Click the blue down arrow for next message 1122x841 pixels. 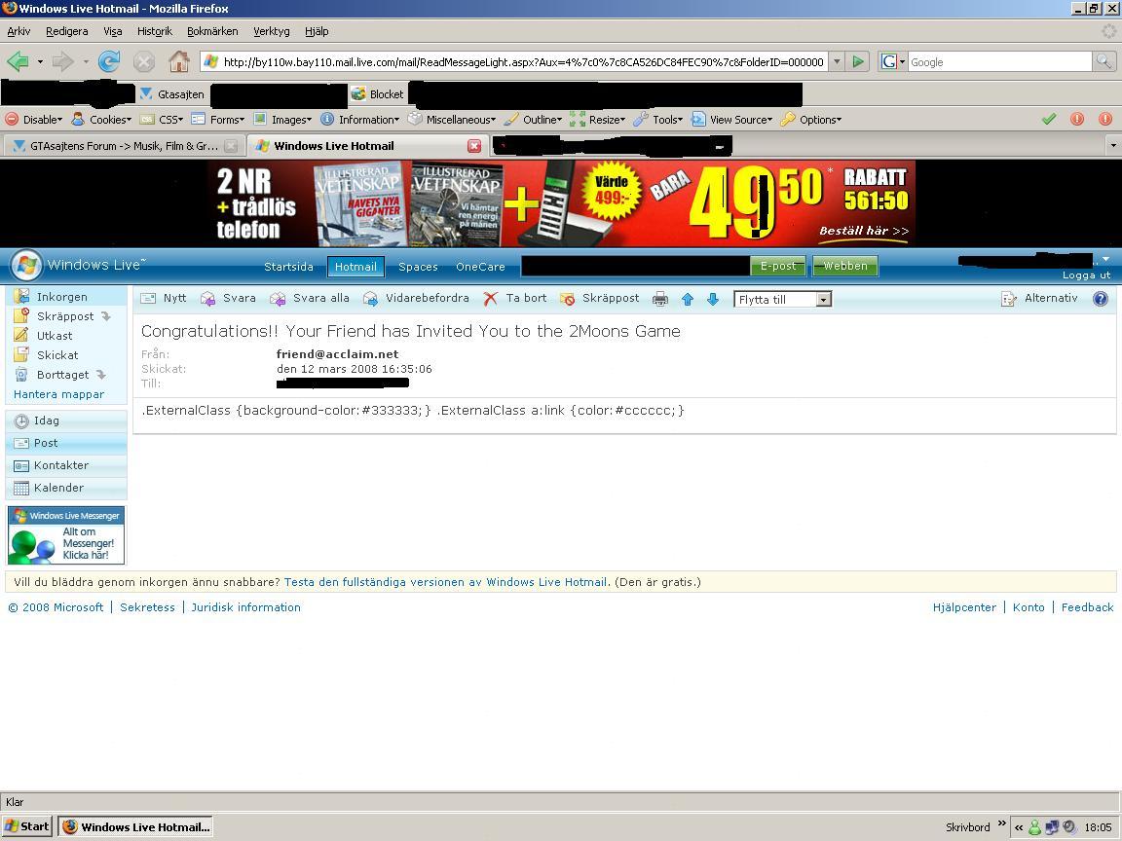(713, 299)
